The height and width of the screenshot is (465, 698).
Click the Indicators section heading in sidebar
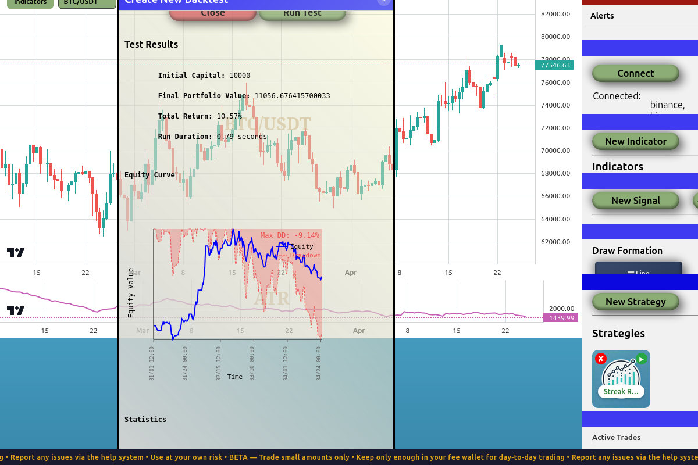tap(618, 167)
